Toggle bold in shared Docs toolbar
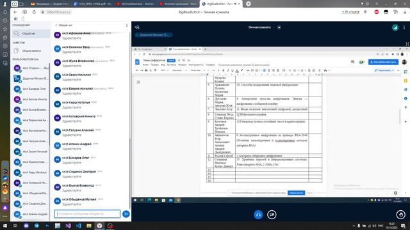 pos(224,70)
